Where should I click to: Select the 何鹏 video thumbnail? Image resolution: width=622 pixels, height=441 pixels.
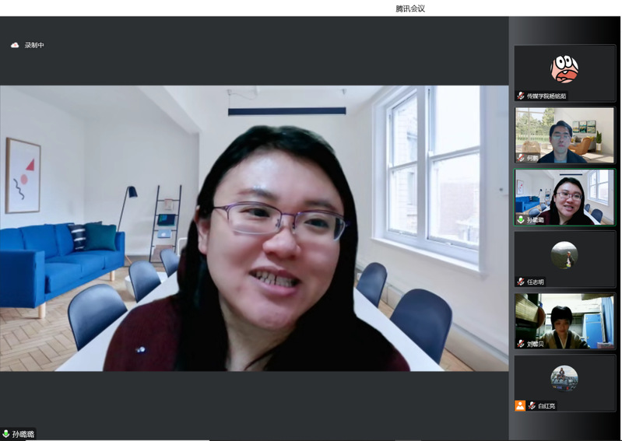(x=564, y=134)
